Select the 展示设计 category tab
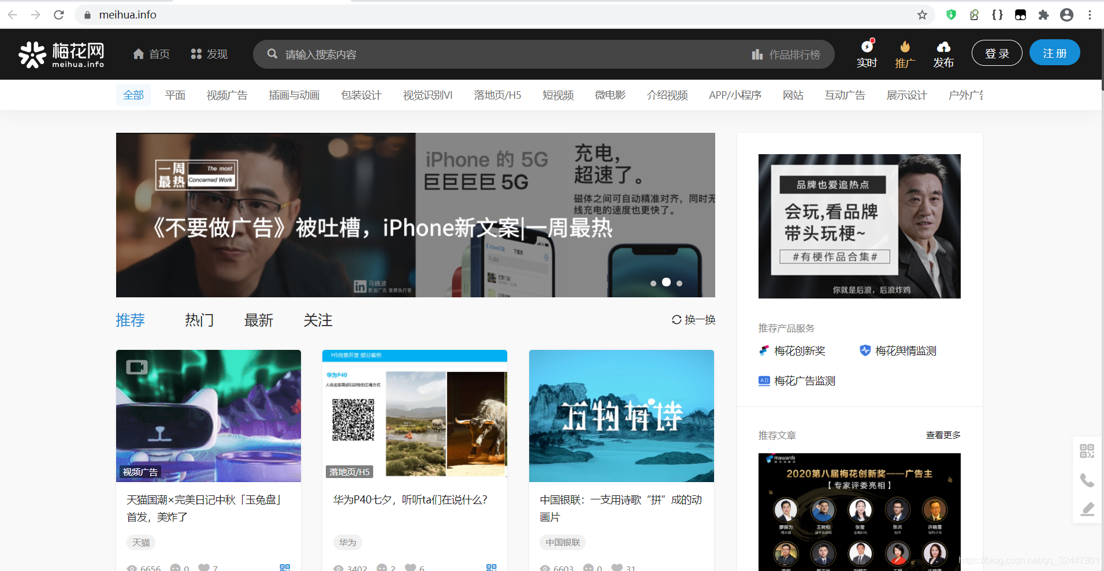1104x571 pixels. click(x=906, y=95)
